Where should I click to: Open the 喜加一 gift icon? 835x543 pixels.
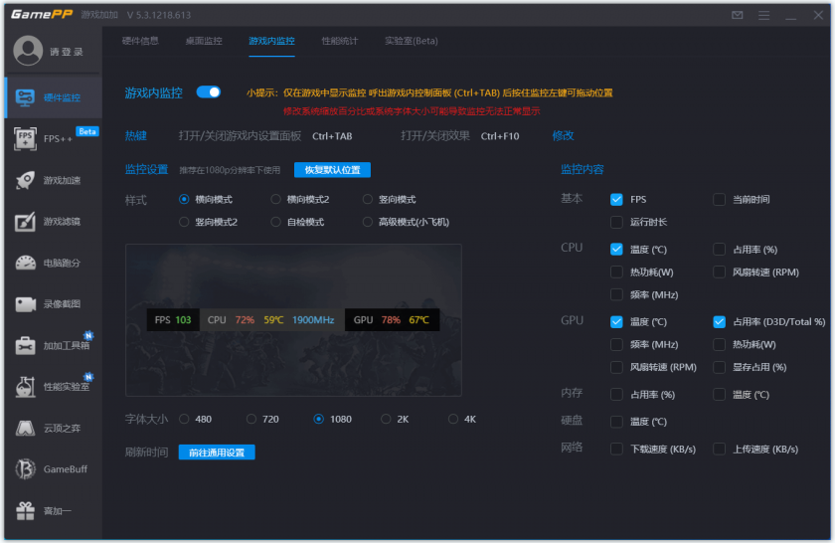pyautogui.click(x=25, y=511)
